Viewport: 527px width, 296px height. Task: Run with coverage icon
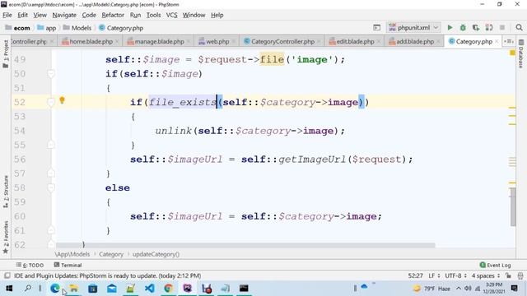pos(476,27)
